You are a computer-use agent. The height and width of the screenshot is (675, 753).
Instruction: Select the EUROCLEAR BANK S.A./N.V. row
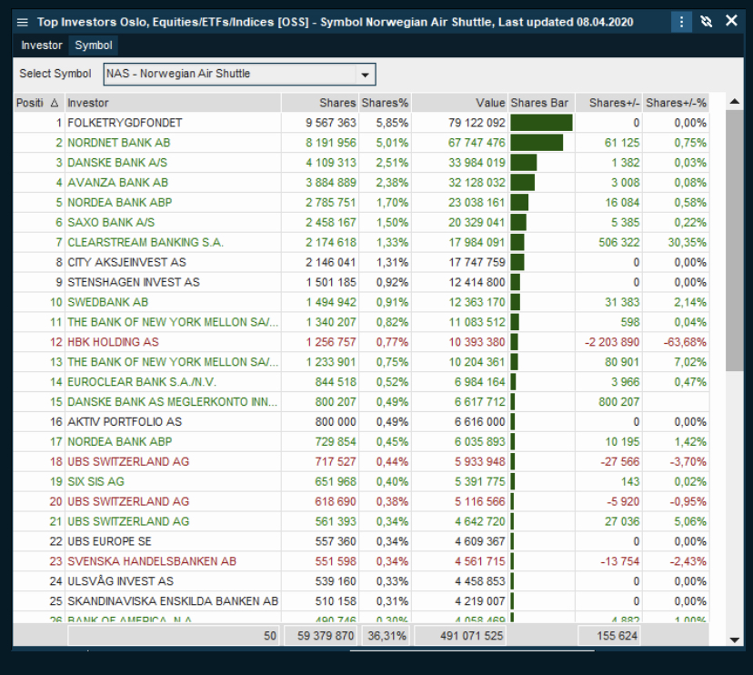click(361, 382)
